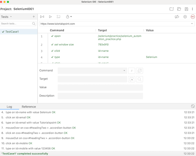Run the current test
The height and width of the screenshot is (156, 196).
click(x=50, y=17)
